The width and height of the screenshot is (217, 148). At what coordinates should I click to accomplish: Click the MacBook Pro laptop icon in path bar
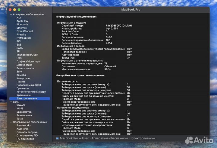click(57, 138)
